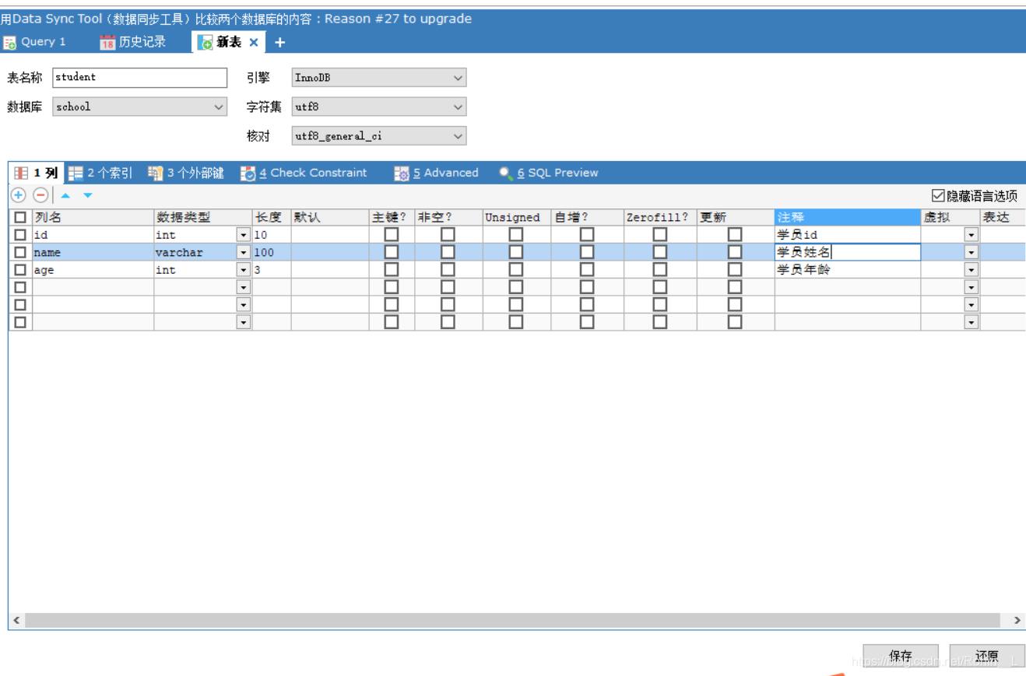1026x676 pixels.
Task: Click the id column name cell
Action: click(x=93, y=234)
